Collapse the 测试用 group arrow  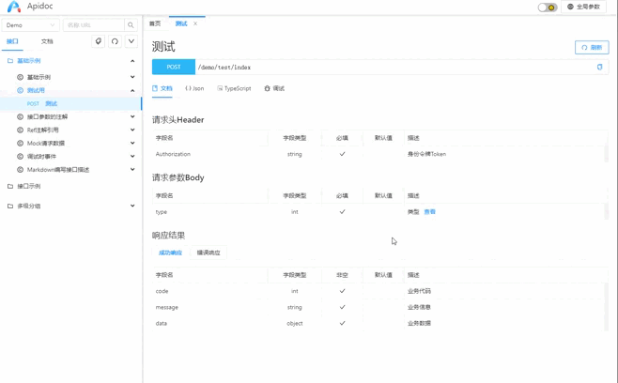[132, 90]
